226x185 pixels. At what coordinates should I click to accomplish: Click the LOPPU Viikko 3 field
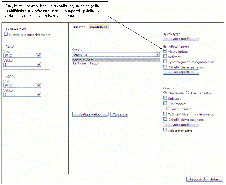click(22, 94)
